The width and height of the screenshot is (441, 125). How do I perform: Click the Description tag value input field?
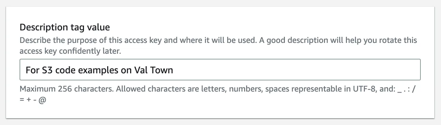[x=220, y=70]
